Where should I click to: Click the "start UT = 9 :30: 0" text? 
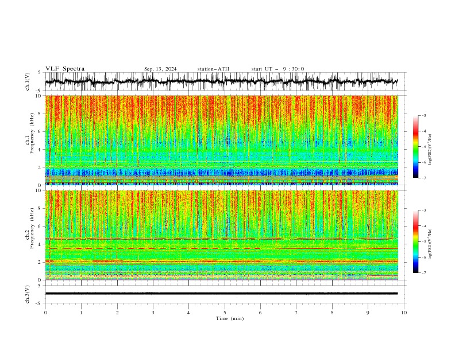277,69
